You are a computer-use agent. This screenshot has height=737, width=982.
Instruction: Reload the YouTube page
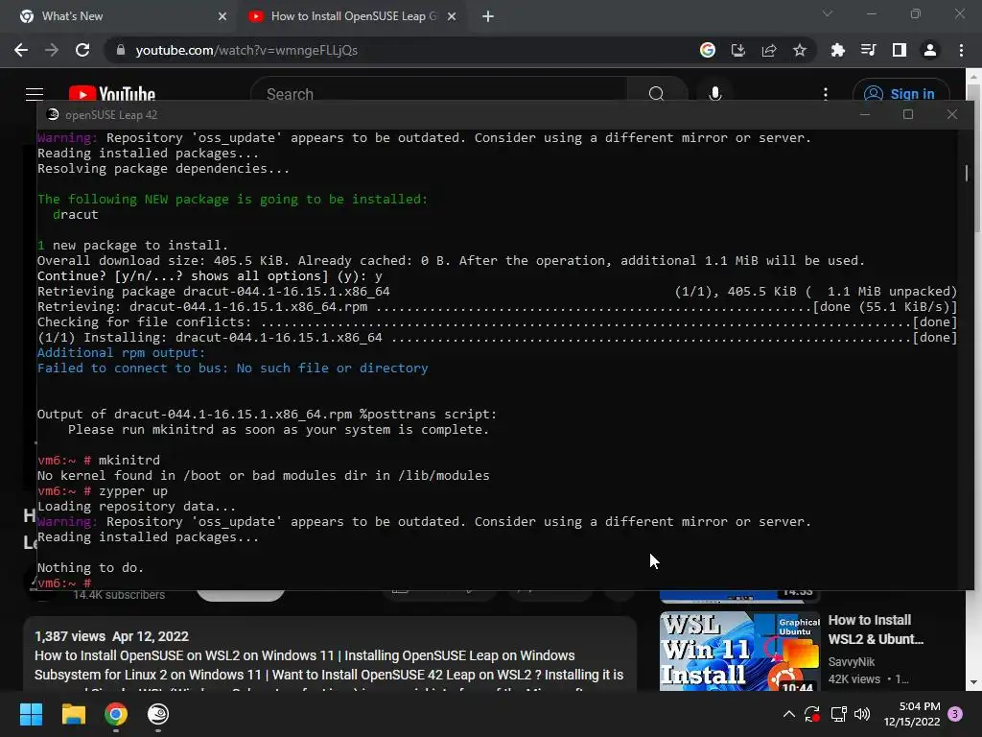[82, 50]
